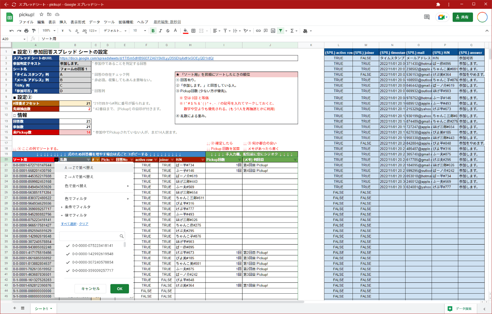Viewport: 492px width, 314px height.
Task: Open the comment history panel
Action: click(x=427, y=17)
